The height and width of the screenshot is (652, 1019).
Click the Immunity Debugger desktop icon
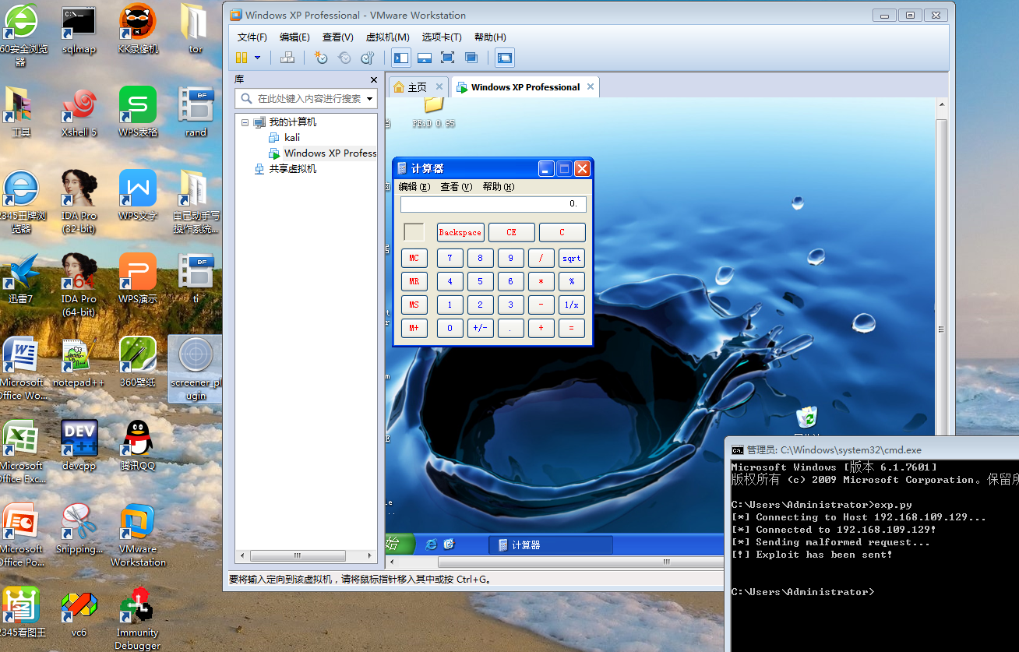point(138,619)
